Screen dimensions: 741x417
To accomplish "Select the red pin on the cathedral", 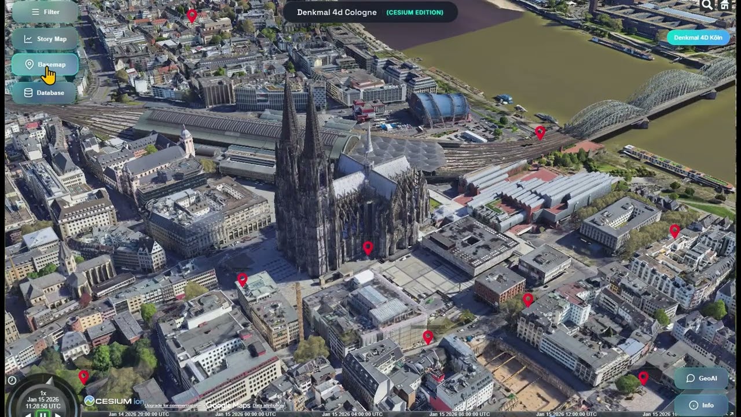I will (368, 248).
